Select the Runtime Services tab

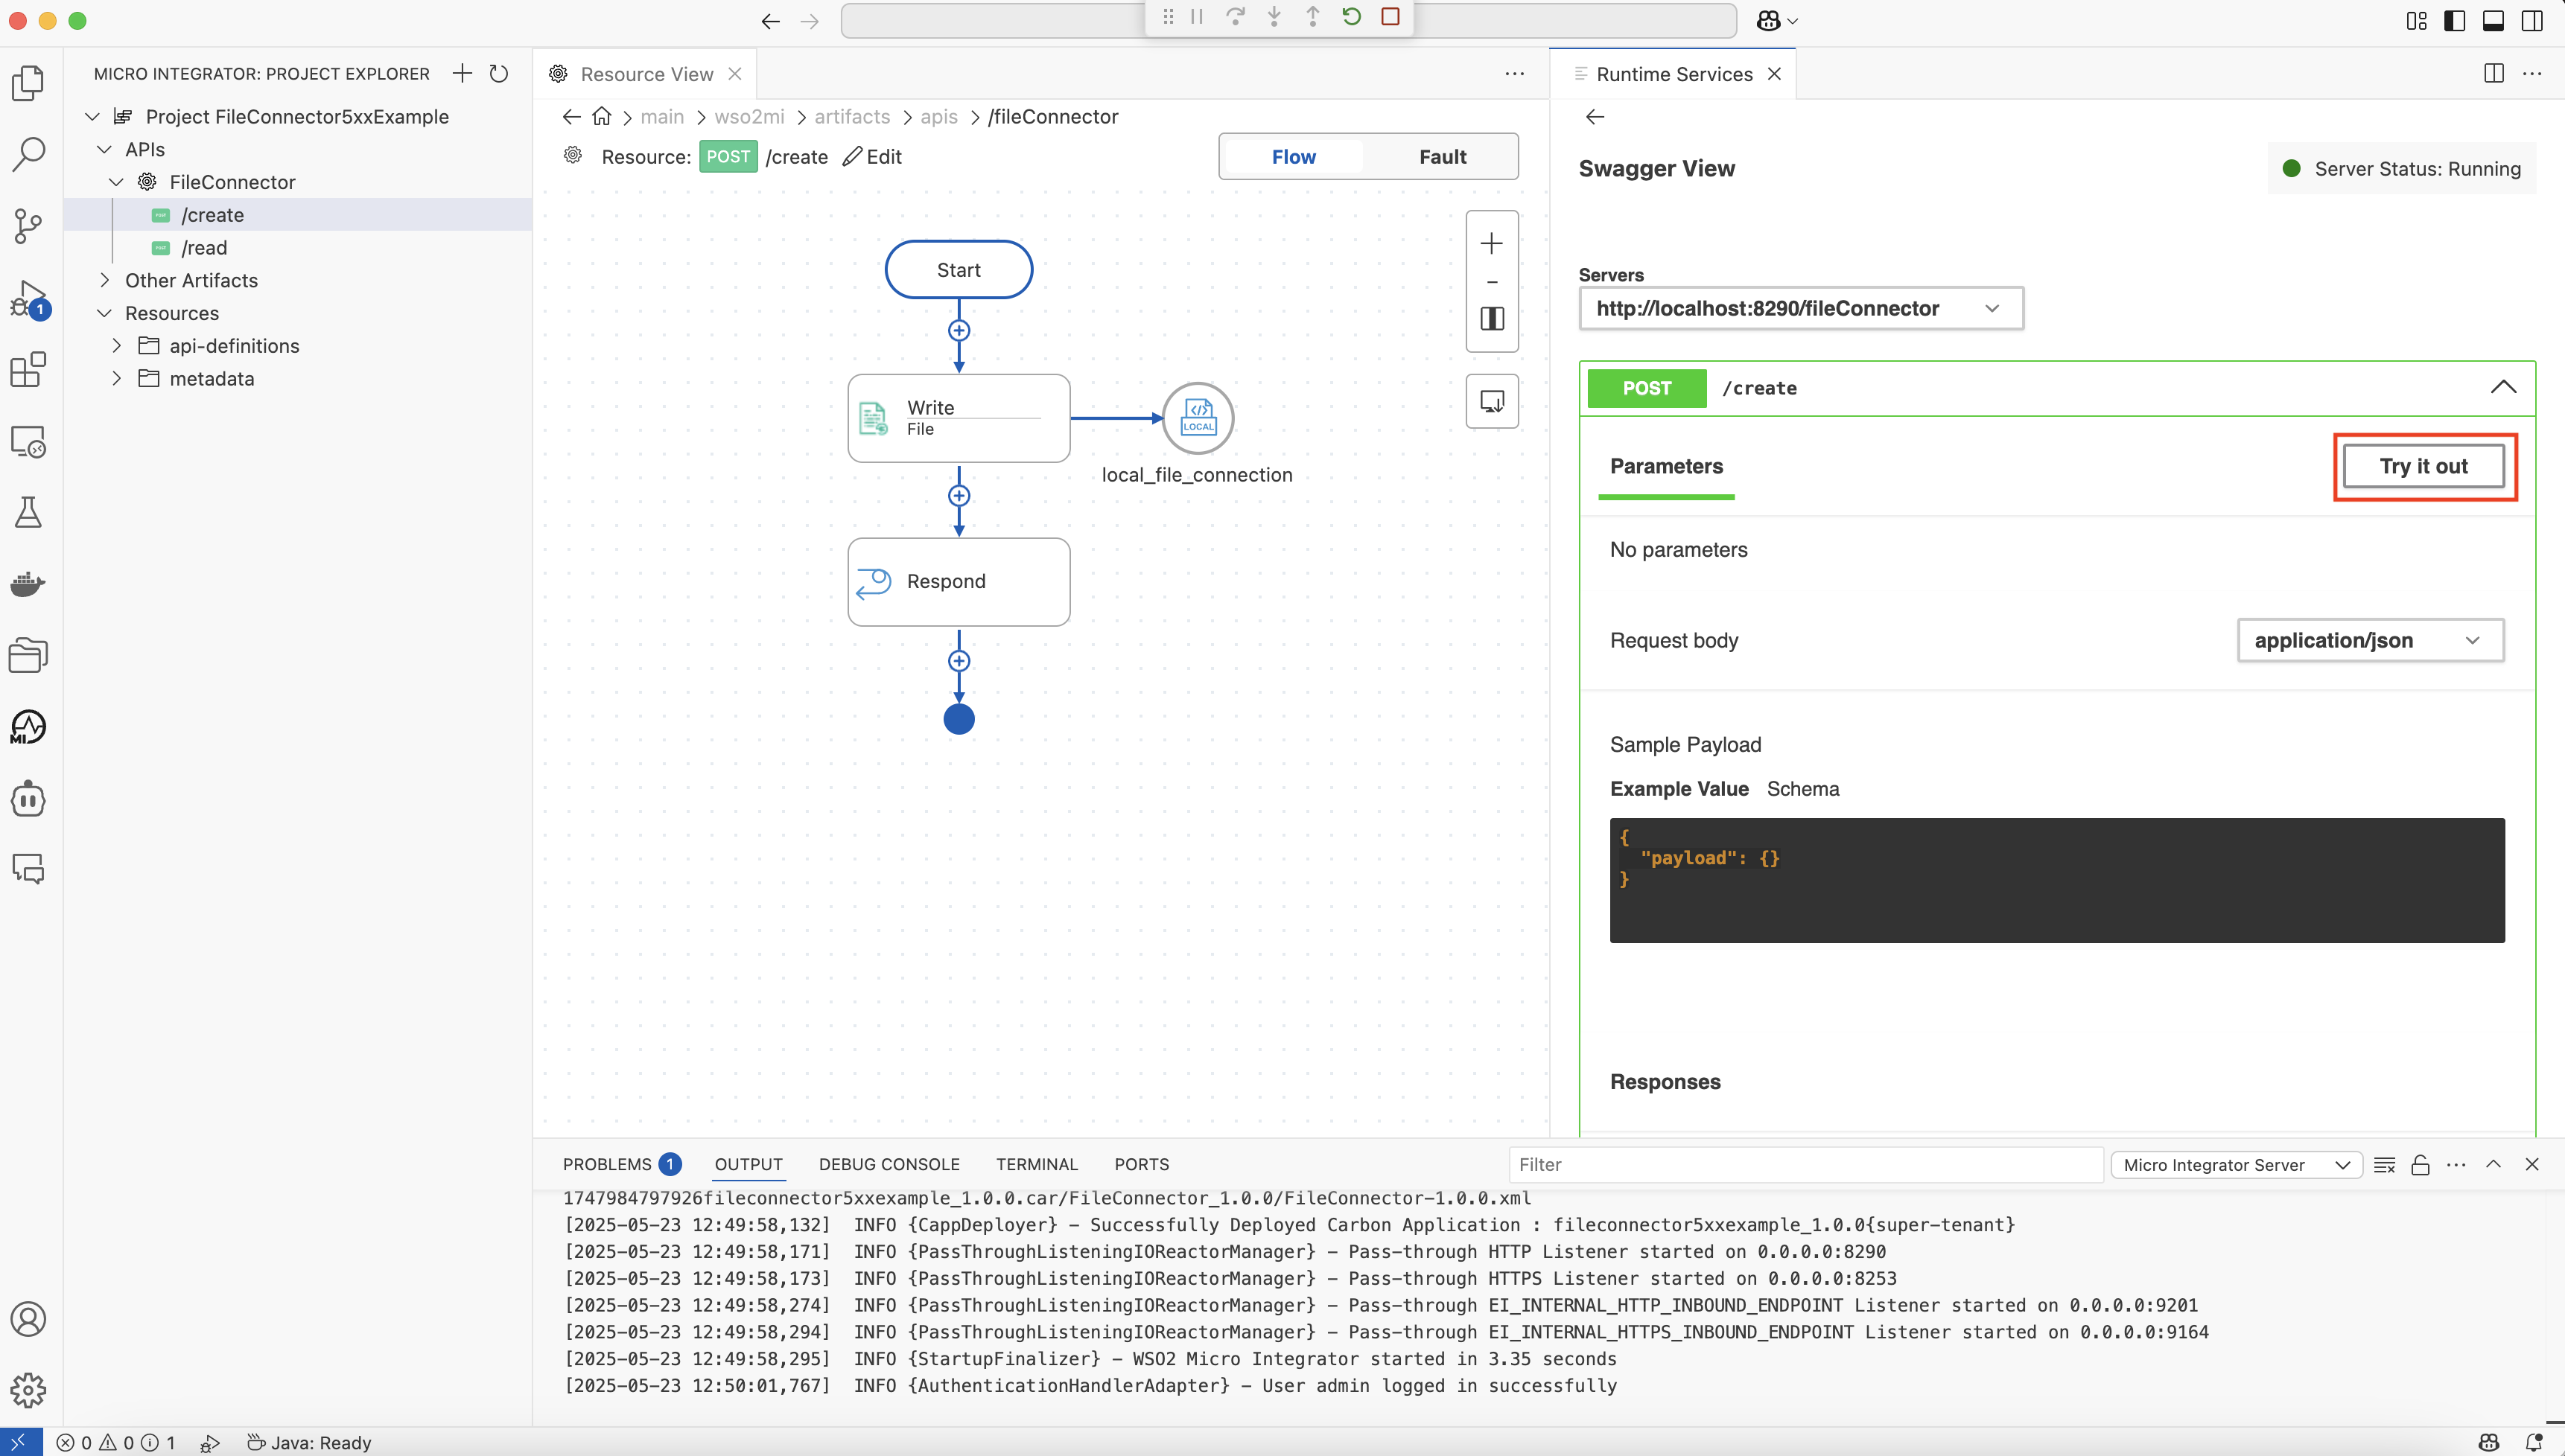coord(1674,74)
